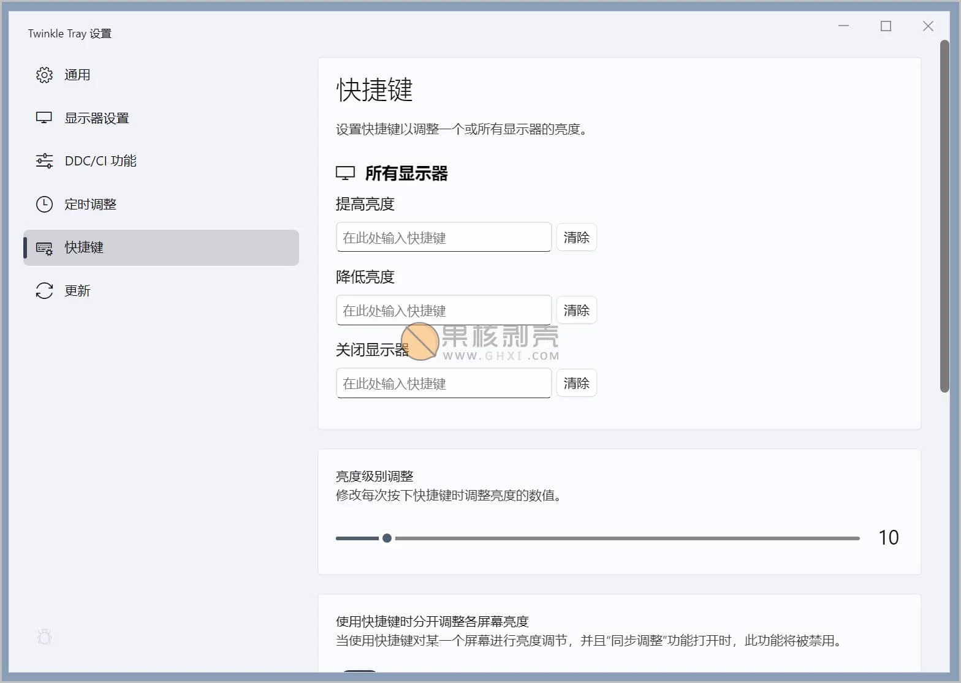Click the monitor icon beside 显示器设置
The height and width of the screenshot is (683, 961).
tap(44, 118)
